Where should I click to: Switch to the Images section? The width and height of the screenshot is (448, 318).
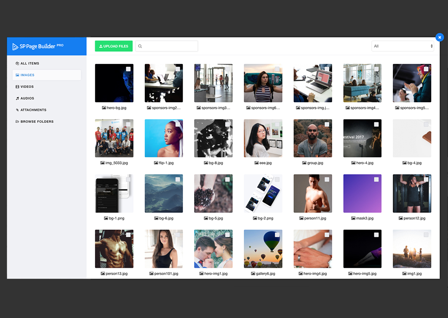pyautogui.click(x=27, y=75)
